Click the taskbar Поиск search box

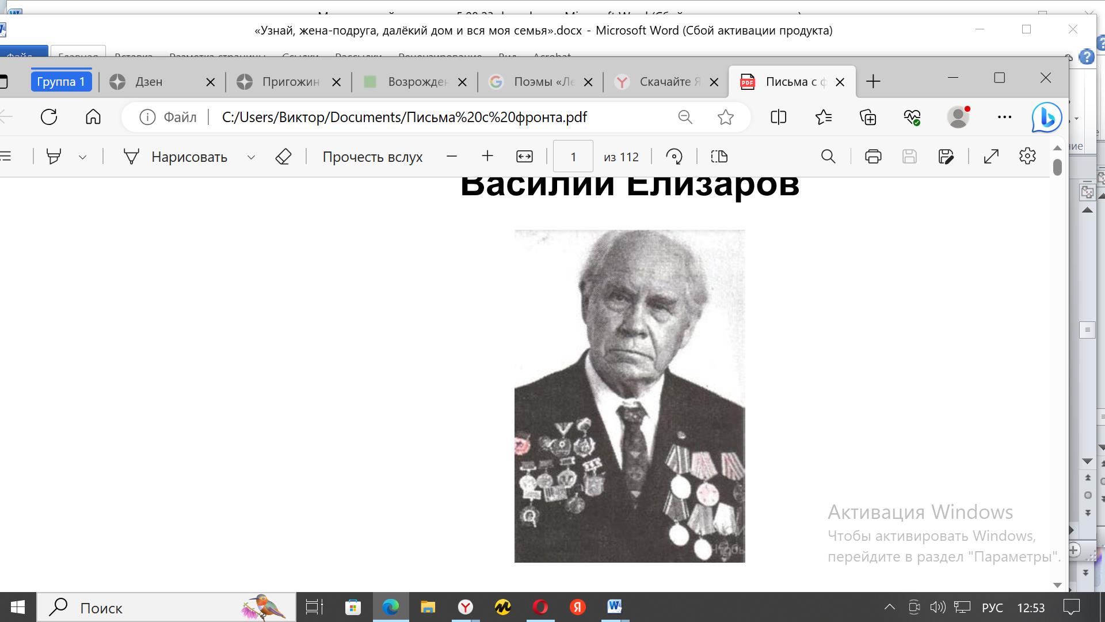(167, 607)
